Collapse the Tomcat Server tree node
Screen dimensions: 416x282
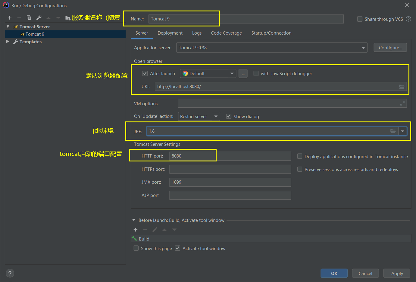(8, 26)
